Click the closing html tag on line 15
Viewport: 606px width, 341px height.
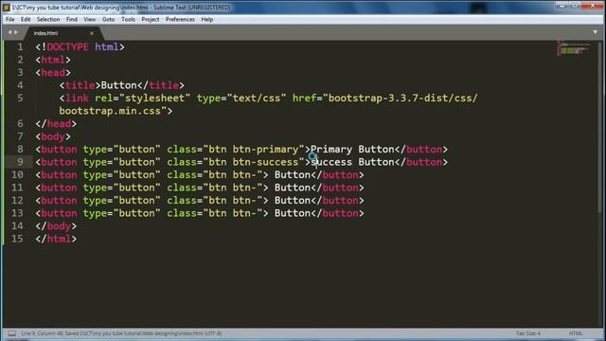(56, 239)
